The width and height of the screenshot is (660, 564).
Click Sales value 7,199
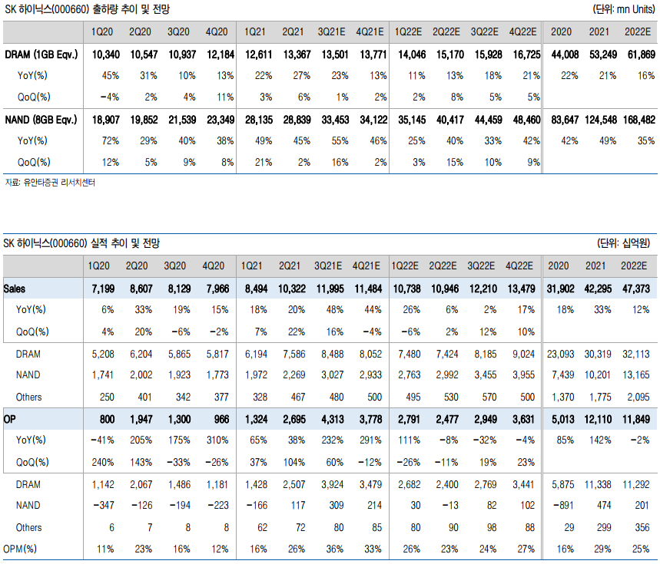point(103,289)
